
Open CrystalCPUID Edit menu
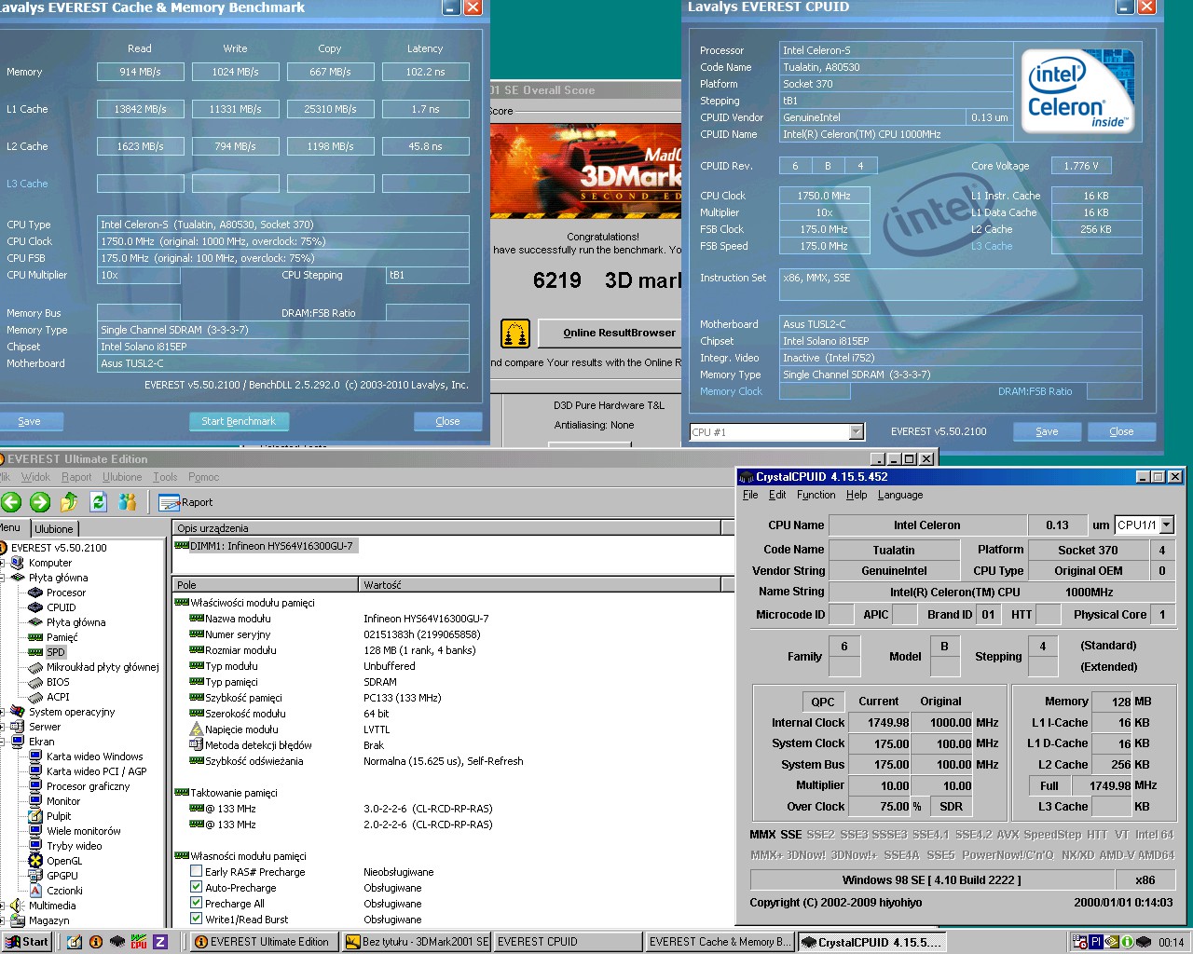pos(777,495)
